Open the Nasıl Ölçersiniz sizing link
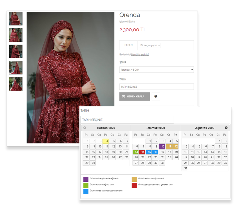Screen dimensions: 238x210 click(140, 54)
